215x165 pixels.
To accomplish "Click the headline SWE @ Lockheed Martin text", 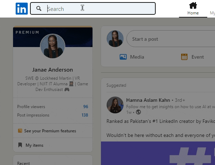I will click(53, 84).
